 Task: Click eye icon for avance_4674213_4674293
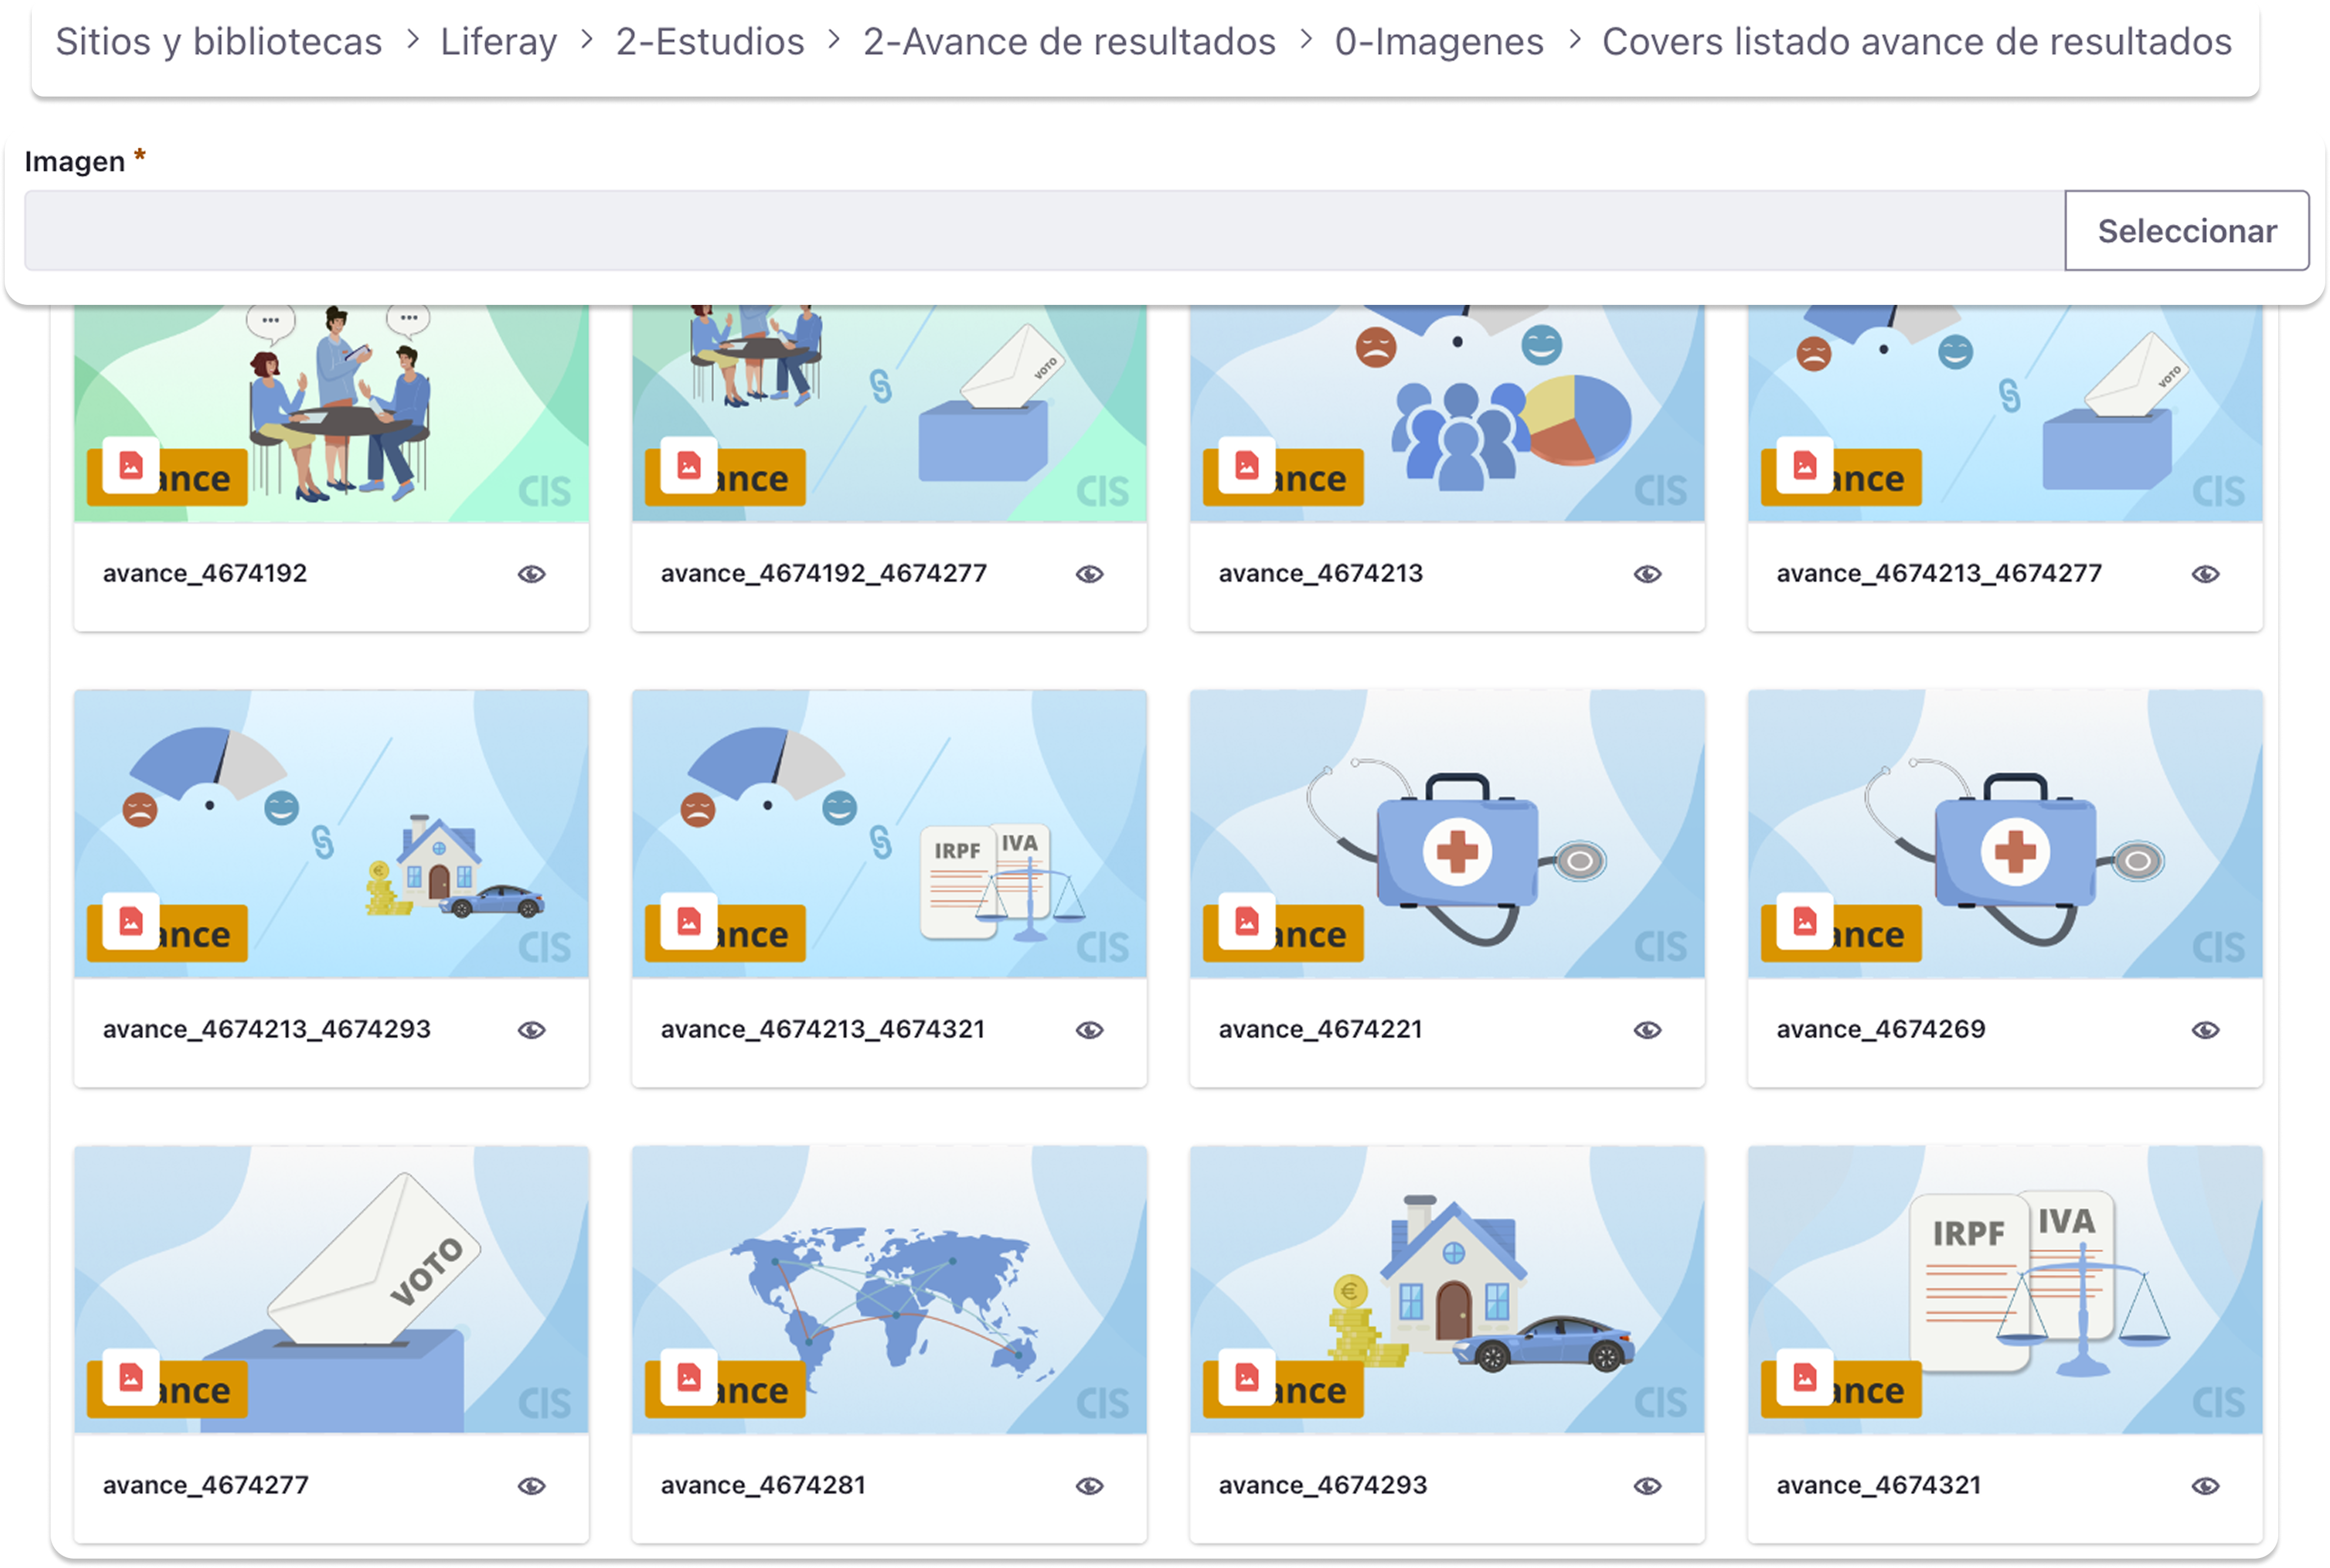(x=531, y=1030)
